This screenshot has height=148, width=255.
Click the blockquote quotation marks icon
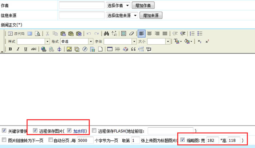[133, 49]
